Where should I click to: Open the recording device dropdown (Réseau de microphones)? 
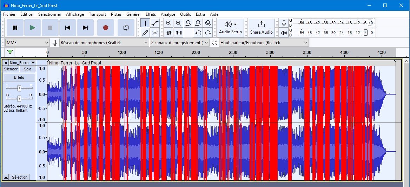point(104,42)
